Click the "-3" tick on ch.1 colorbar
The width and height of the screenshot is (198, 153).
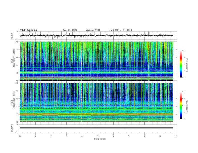pyautogui.click(x=184, y=50)
